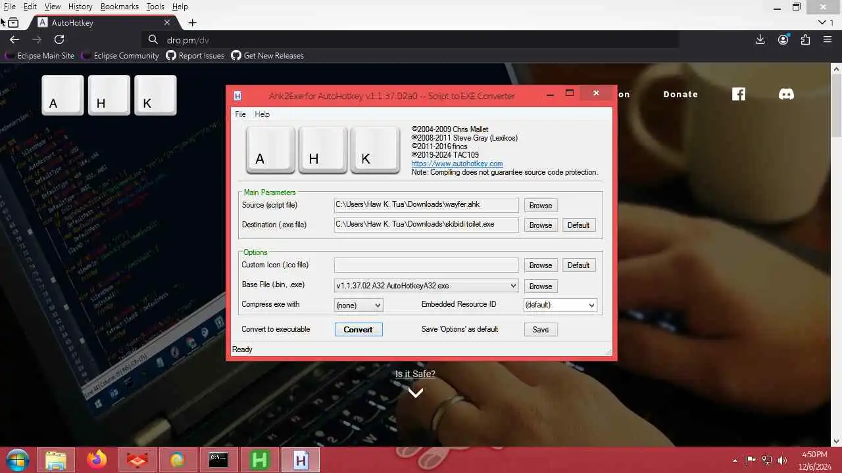The image size is (842, 473).
Task: Click the Facebook icon on the webpage
Action: [x=739, y=94]
